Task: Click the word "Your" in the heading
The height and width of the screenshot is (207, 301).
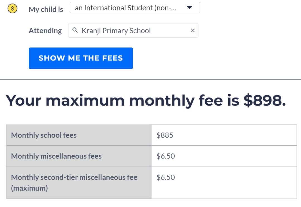Action: coord(23,100)
